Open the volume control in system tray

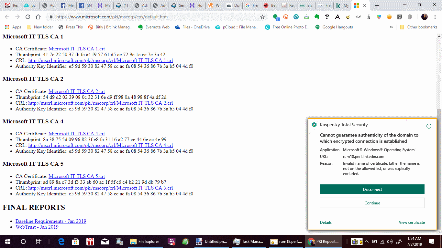(390, 242)
